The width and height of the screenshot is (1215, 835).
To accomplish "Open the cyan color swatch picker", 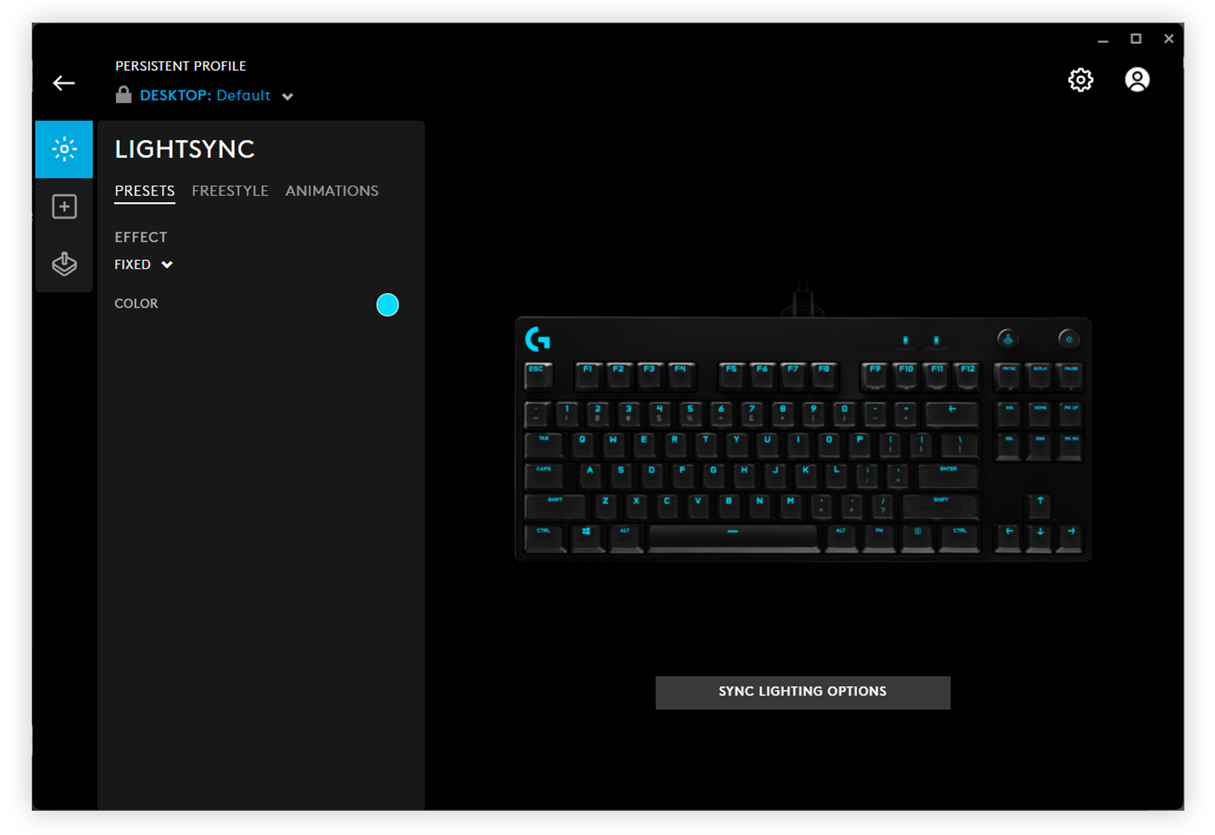I will [x=387, y=304].
